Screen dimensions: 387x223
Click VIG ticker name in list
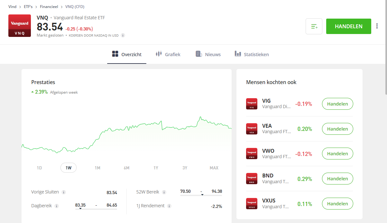[x=266, y=101]
